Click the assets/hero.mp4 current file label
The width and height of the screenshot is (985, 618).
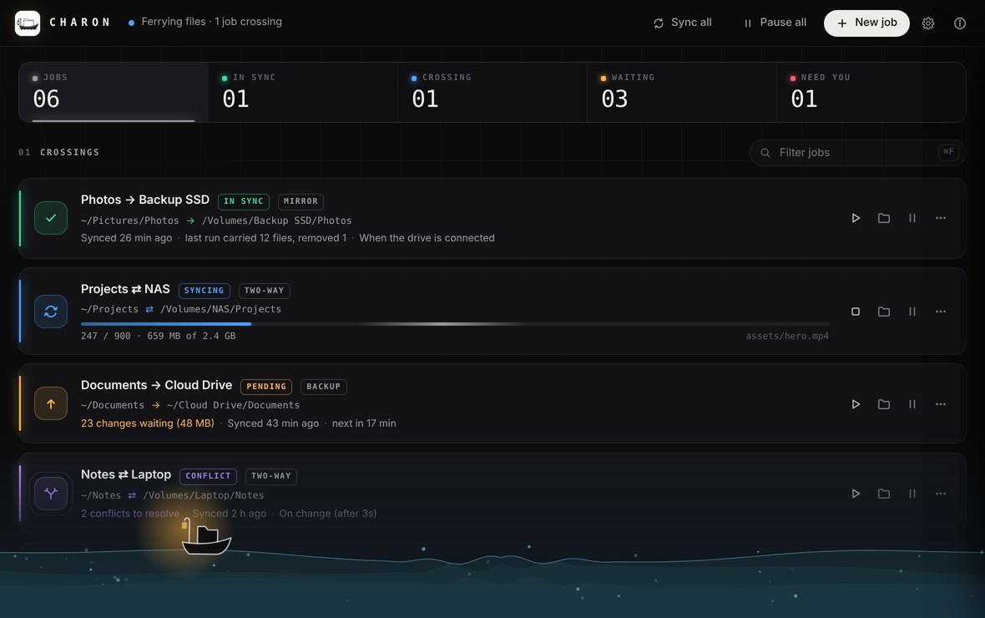click(787, 336)
